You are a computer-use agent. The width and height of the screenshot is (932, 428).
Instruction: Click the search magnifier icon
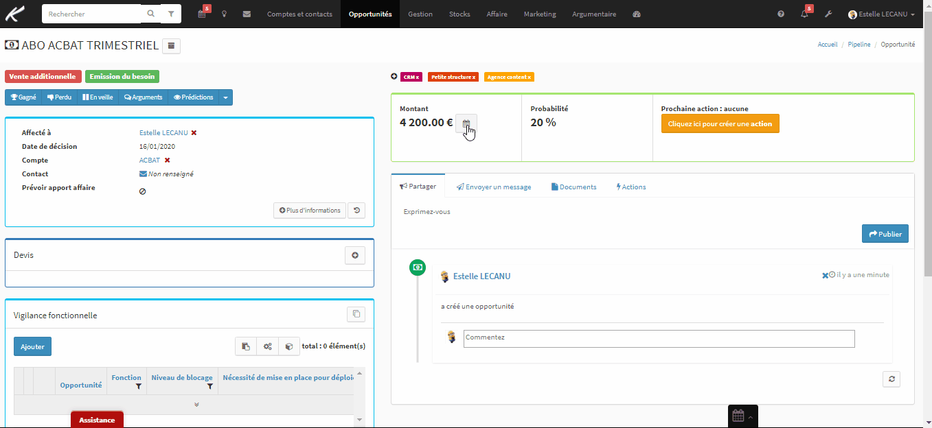[x=151, y=14]
